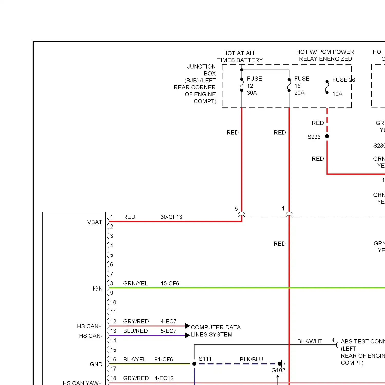385x385 pixels.
Task: Select the G102 ground label
Action: pyautogui.click(x=278, y=370)
